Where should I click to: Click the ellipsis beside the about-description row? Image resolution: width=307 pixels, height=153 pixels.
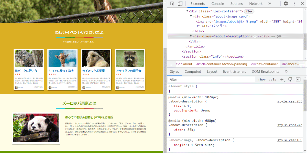point(170,36)
